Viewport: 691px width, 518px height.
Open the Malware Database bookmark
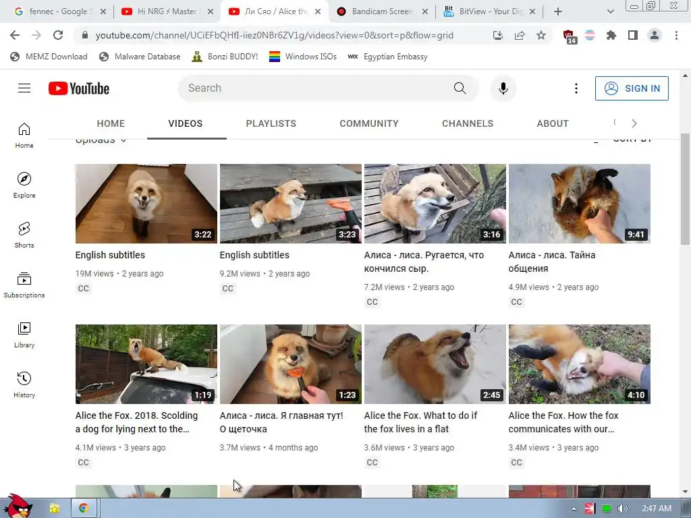tap(140, 57)
